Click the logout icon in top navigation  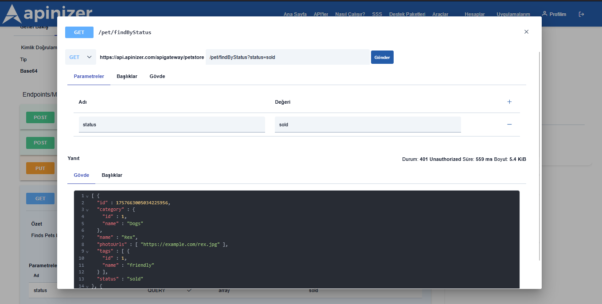(582, 14)
